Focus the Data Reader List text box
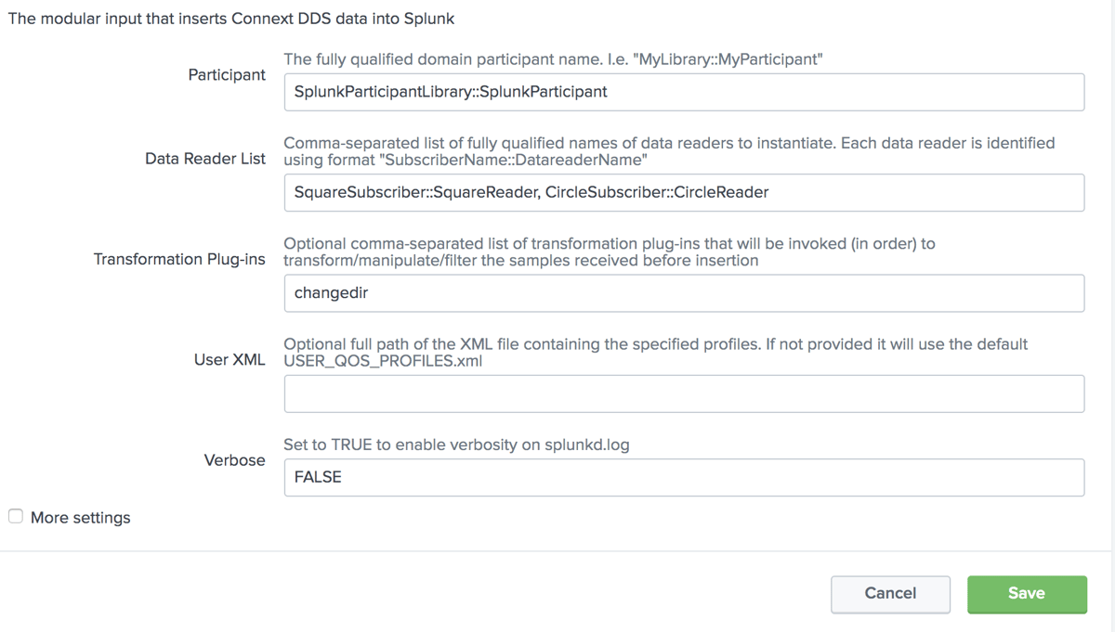Image resolution: width=1115 pixels, height=632 pixels. pos(684,192)
